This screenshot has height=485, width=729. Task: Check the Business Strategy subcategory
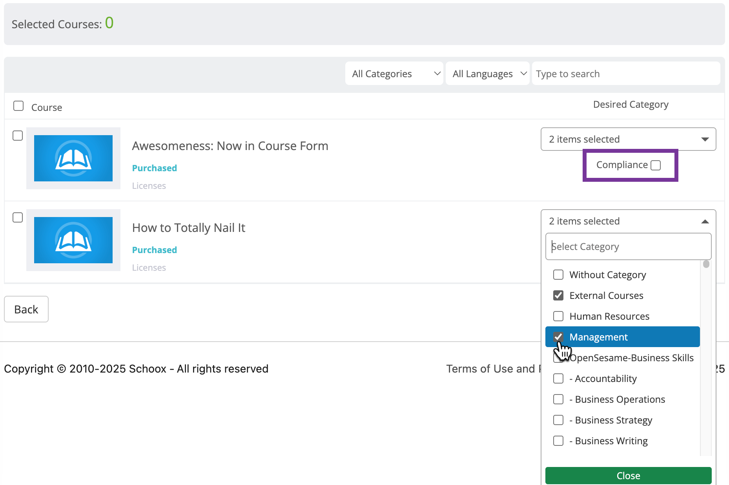[x=558, y=420]
